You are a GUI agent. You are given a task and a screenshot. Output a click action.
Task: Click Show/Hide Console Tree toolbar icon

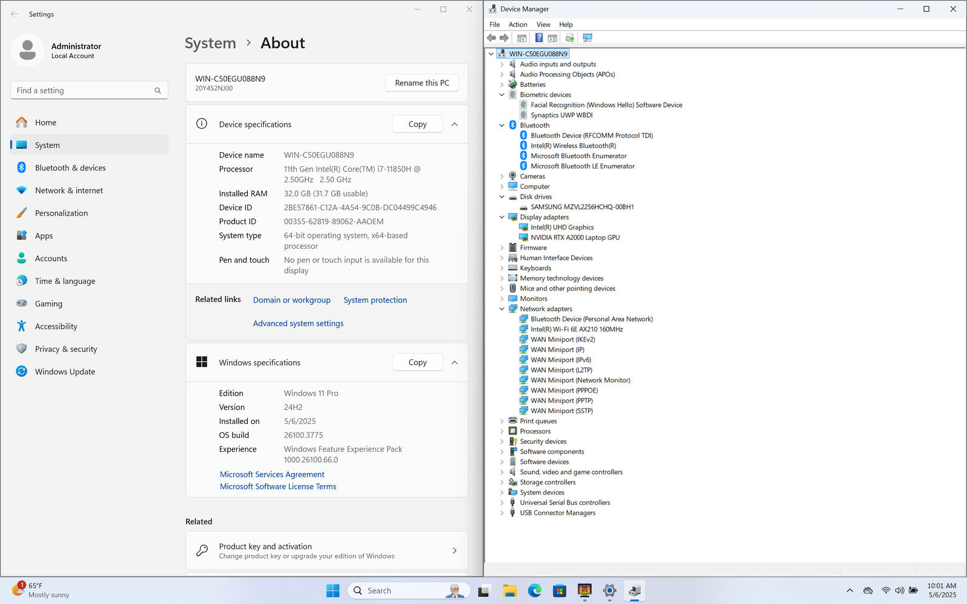coord(522,38)
